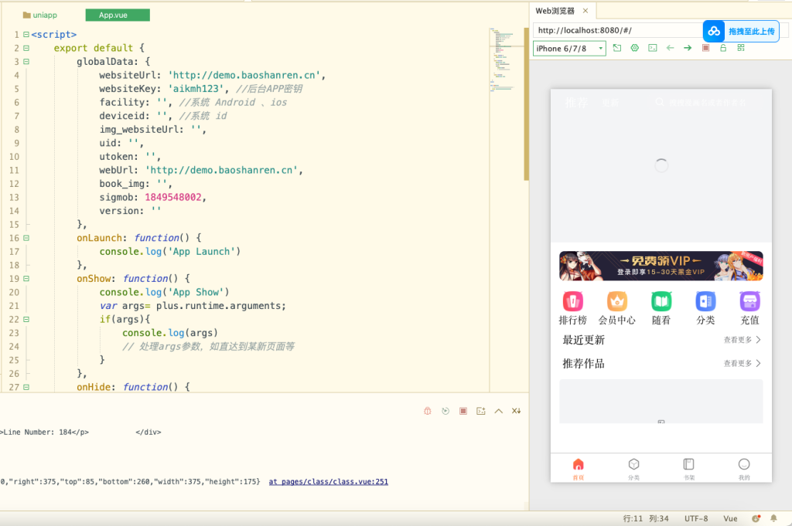
Task: Click the 推荐作品 section heading
Action: pos(583,363)
